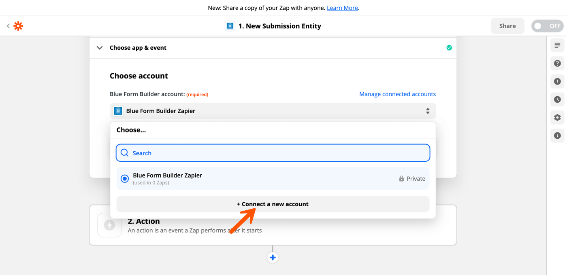Select the Blue Form Builder Zapier radio button
Screen dimensions: 567x275
tap(124, 178)
